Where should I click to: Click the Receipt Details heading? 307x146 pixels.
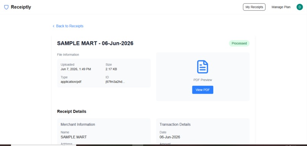[x=72, y=111]
